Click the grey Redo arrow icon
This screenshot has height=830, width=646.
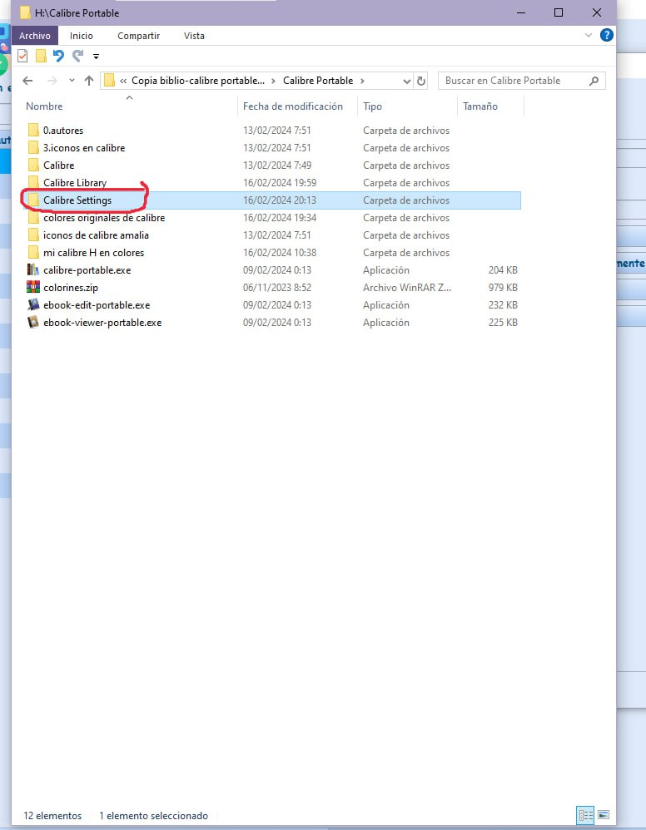78,56
